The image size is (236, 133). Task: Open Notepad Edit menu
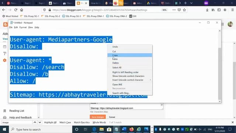[16, 27]
